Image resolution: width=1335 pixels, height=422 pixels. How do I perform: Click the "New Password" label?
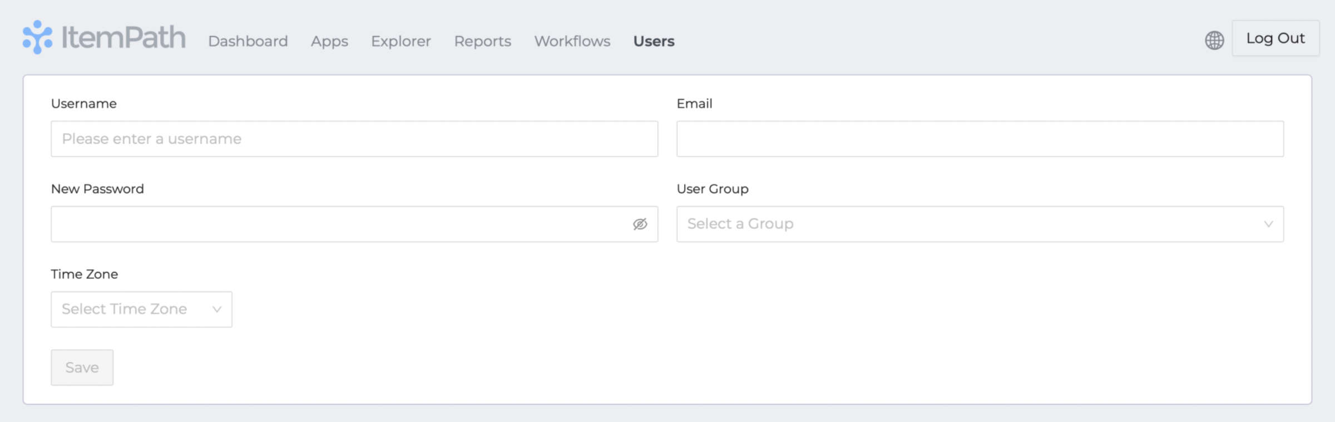(97, 189)
